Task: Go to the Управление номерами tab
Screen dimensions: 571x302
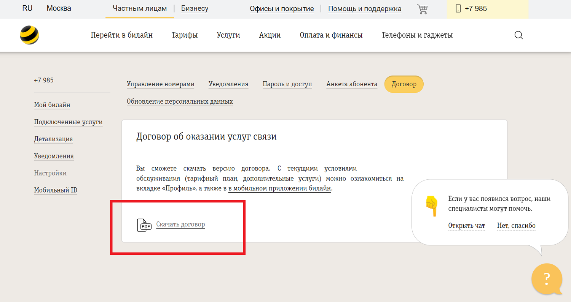Action: click(161, 84)
